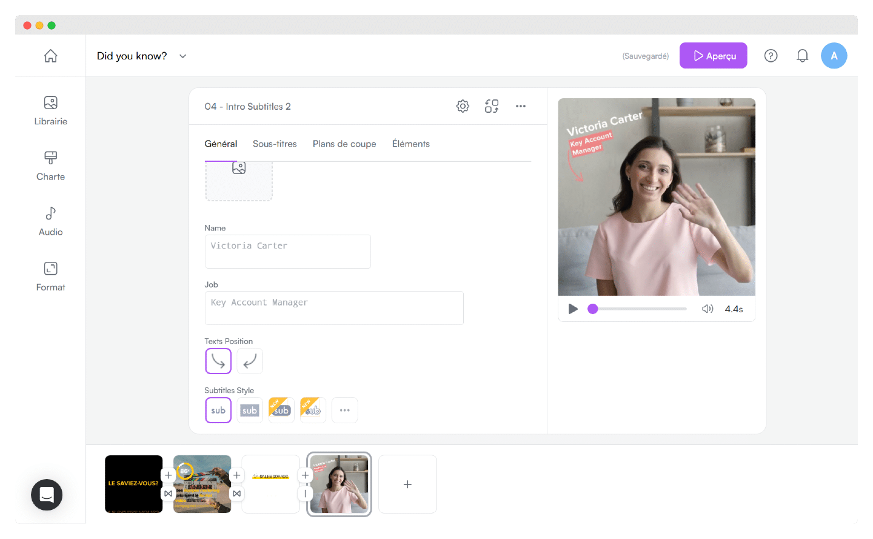Open the chat support bubble
The width and height of the screenshot is (873, 539).
click(47, 495)
